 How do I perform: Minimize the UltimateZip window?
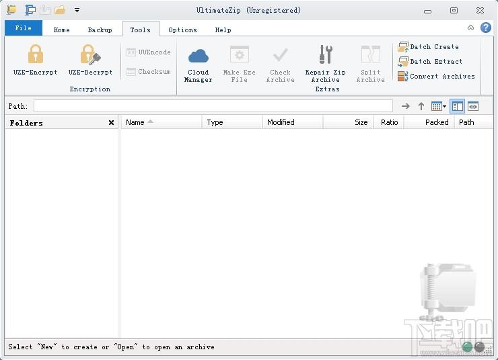427,11
